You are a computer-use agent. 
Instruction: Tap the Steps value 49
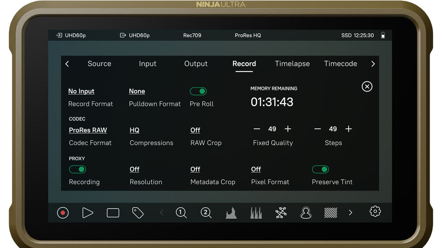pos(333,129)
